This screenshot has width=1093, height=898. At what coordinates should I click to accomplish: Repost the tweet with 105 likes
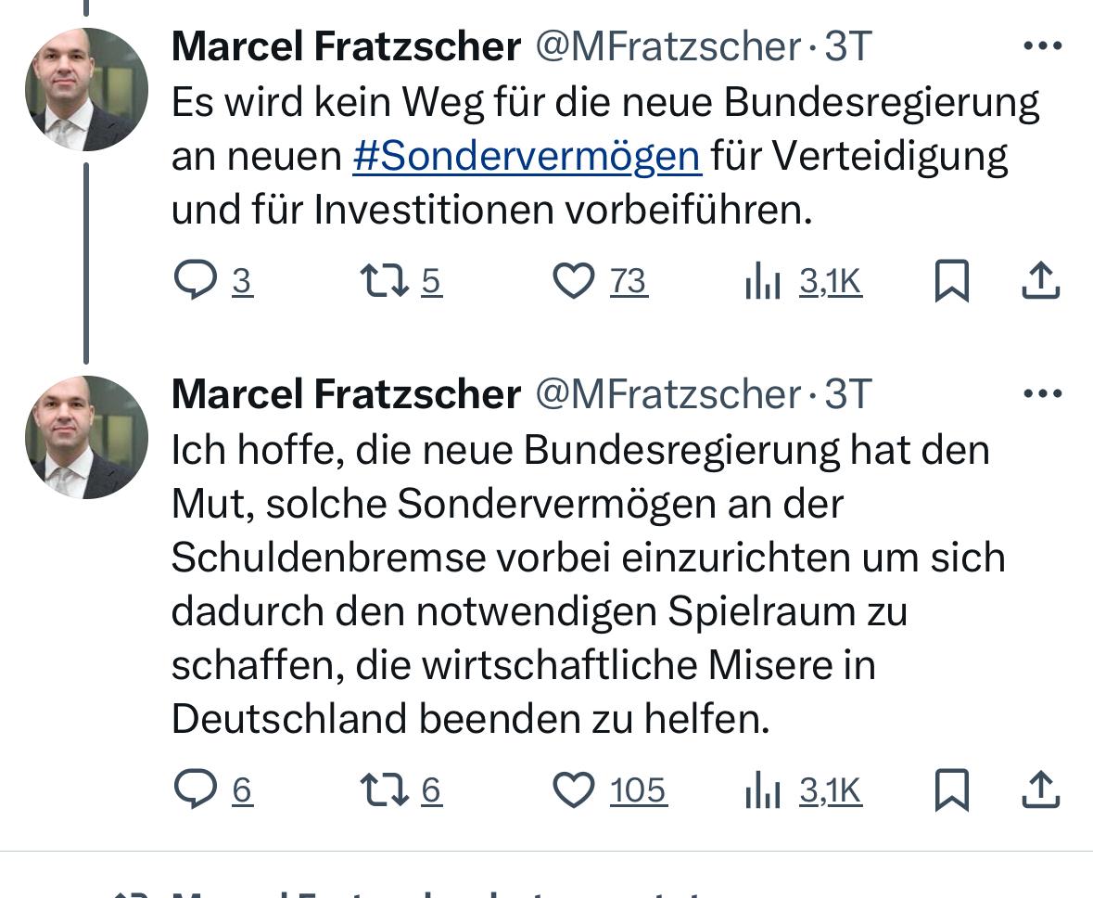click(x=387, y=790)
